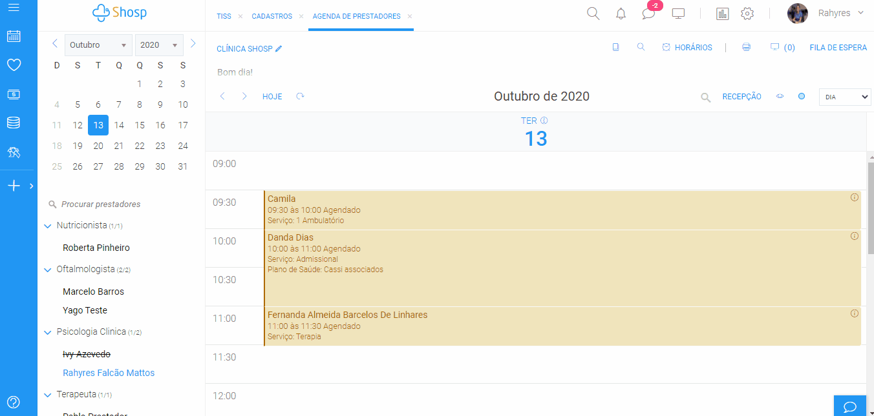Go to previous month in mini calendar

[x=55, y=44]
